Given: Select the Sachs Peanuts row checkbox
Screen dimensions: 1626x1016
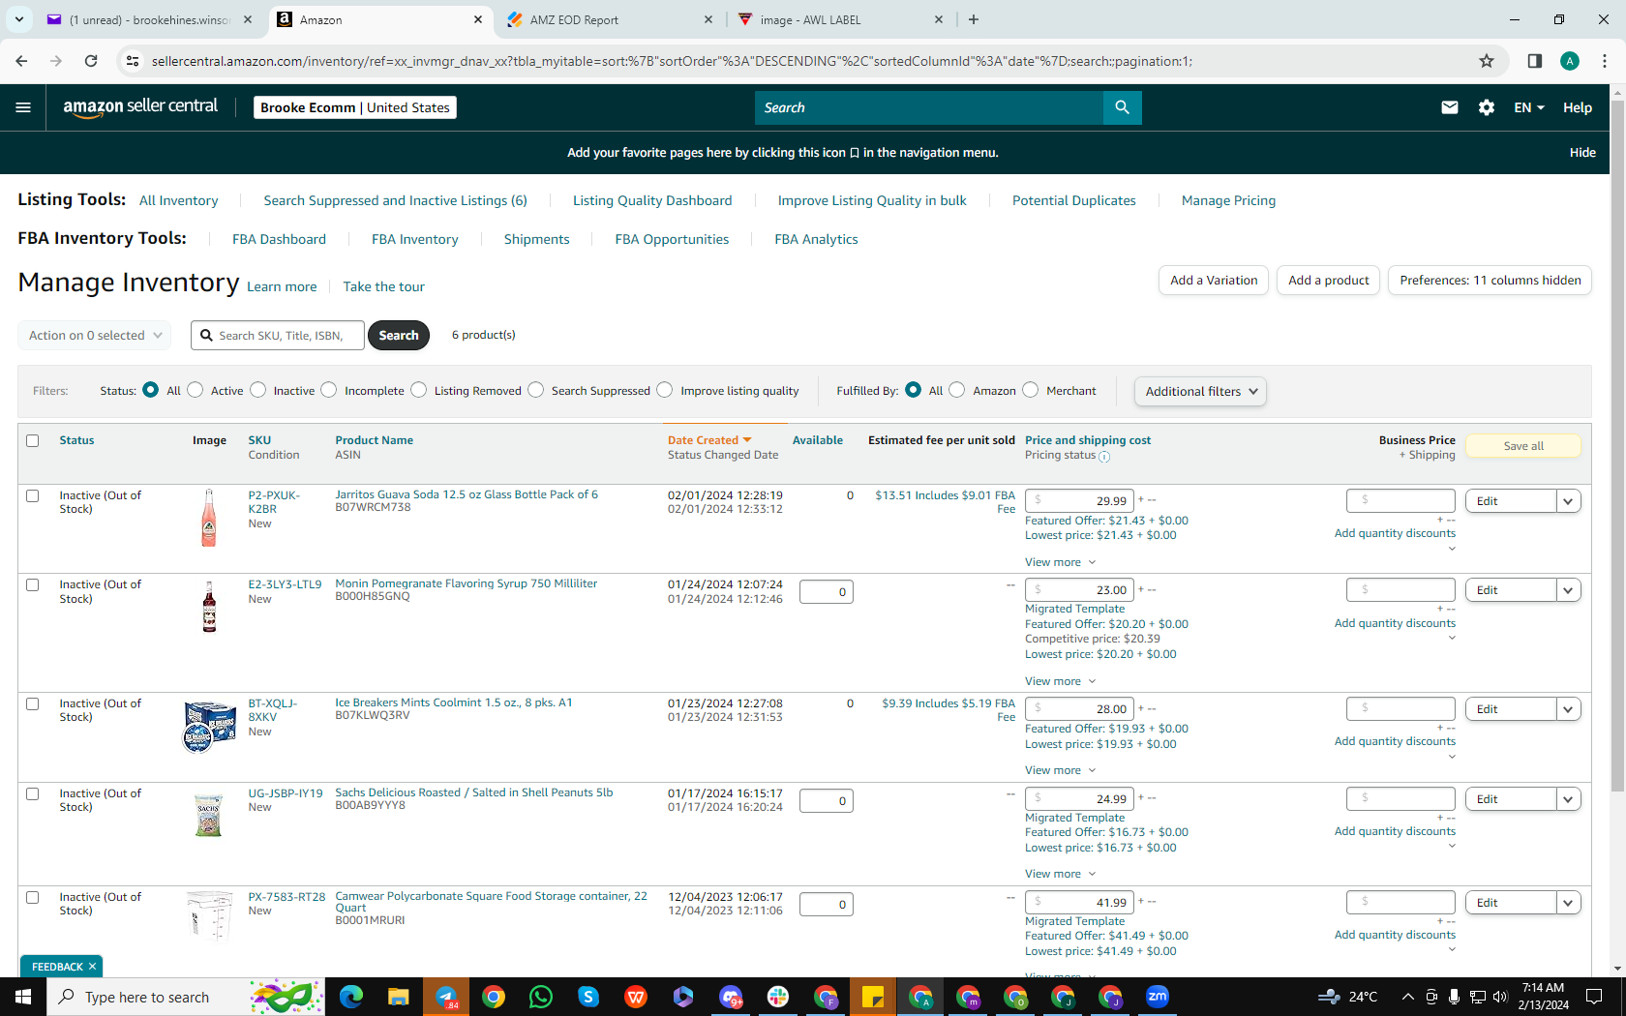Looking at the screenshot, I should coord(32,793).
